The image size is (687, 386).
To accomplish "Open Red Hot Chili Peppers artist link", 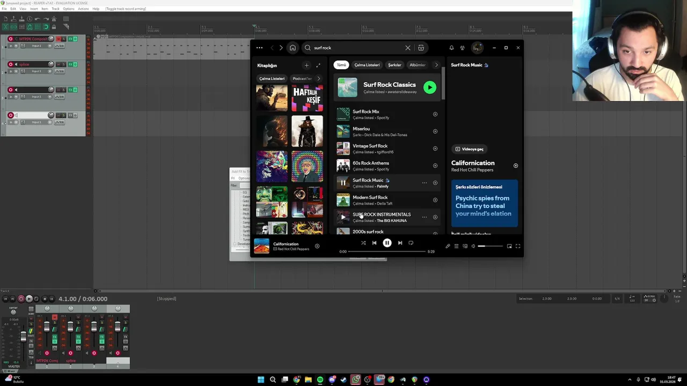I will 472,170.
